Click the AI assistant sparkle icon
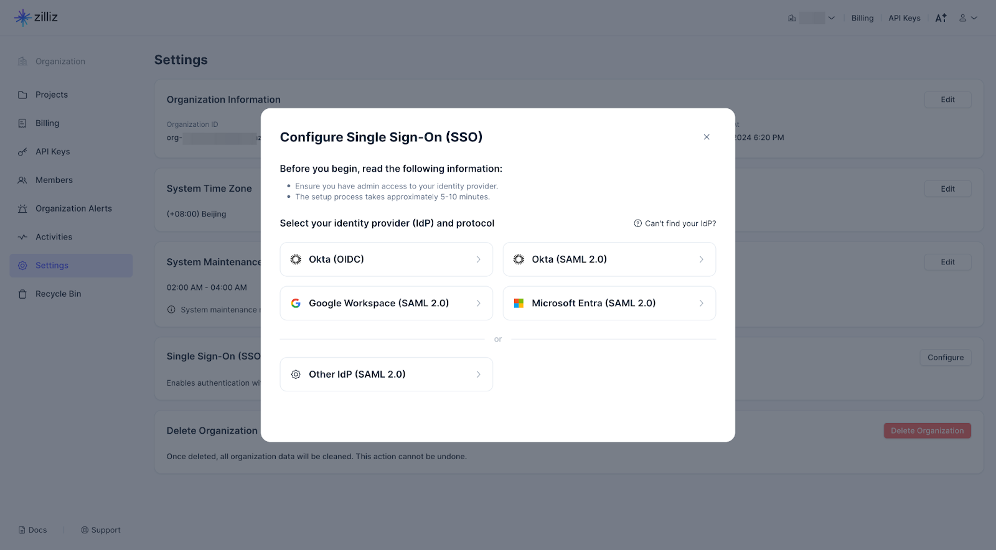 coord(941,18)
